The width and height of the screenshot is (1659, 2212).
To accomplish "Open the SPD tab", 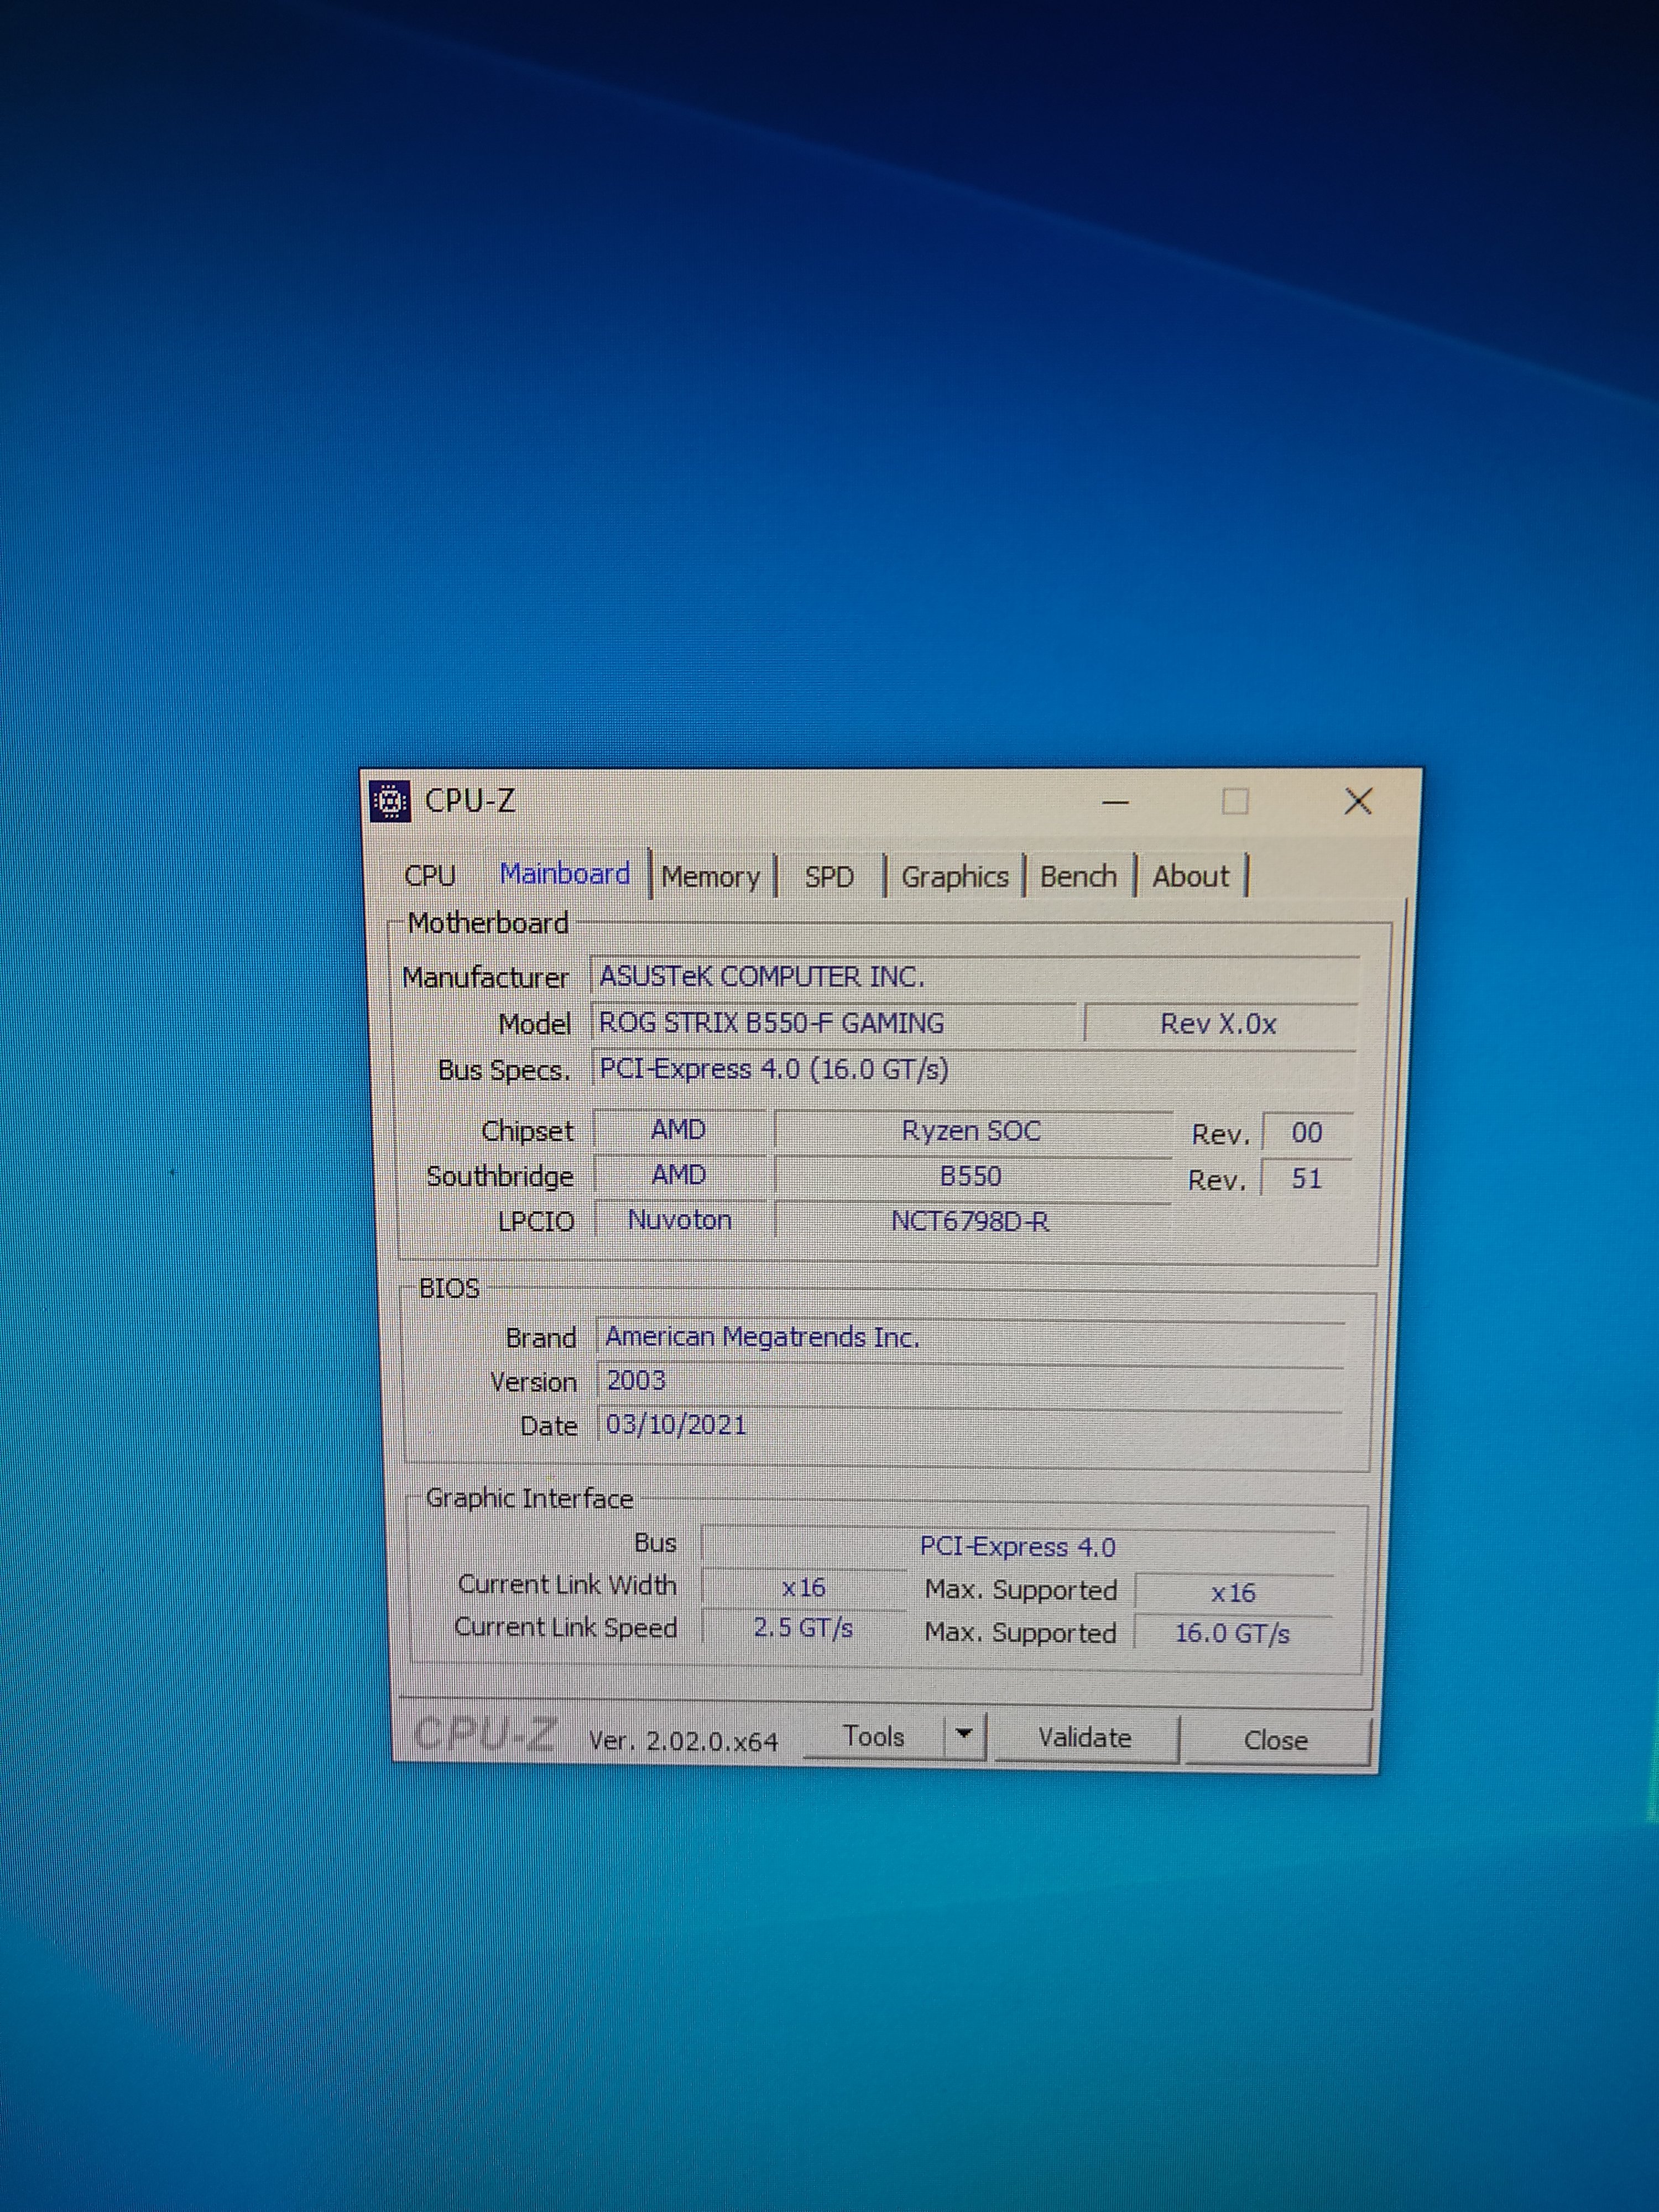I will point(829,877).
